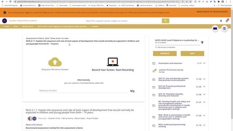Click the '+1' instructors badge
The image size is (233, 131).
tap(34, 119)
